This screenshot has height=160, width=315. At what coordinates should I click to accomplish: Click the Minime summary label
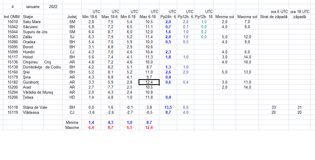coord(72,123)
